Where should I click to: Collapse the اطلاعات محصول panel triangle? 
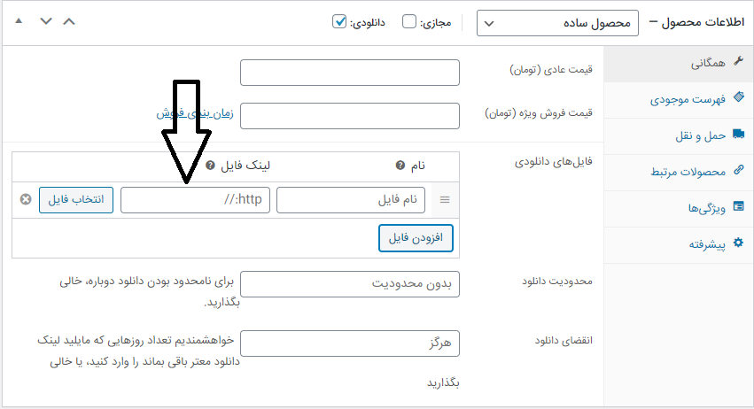[x=19, y=20]
